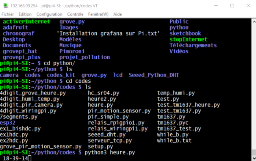The image size is (256, 161).
Task: Click the Public directory name
Action: 179,22
